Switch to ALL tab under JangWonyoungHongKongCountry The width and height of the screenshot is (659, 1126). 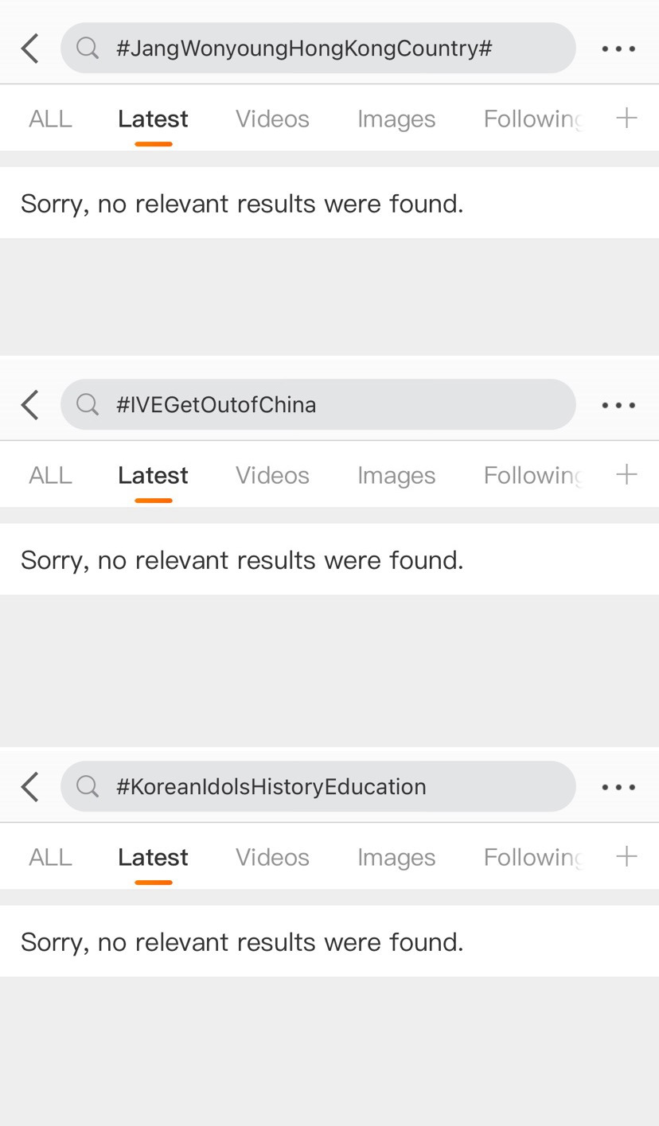(x=50, y=119)
